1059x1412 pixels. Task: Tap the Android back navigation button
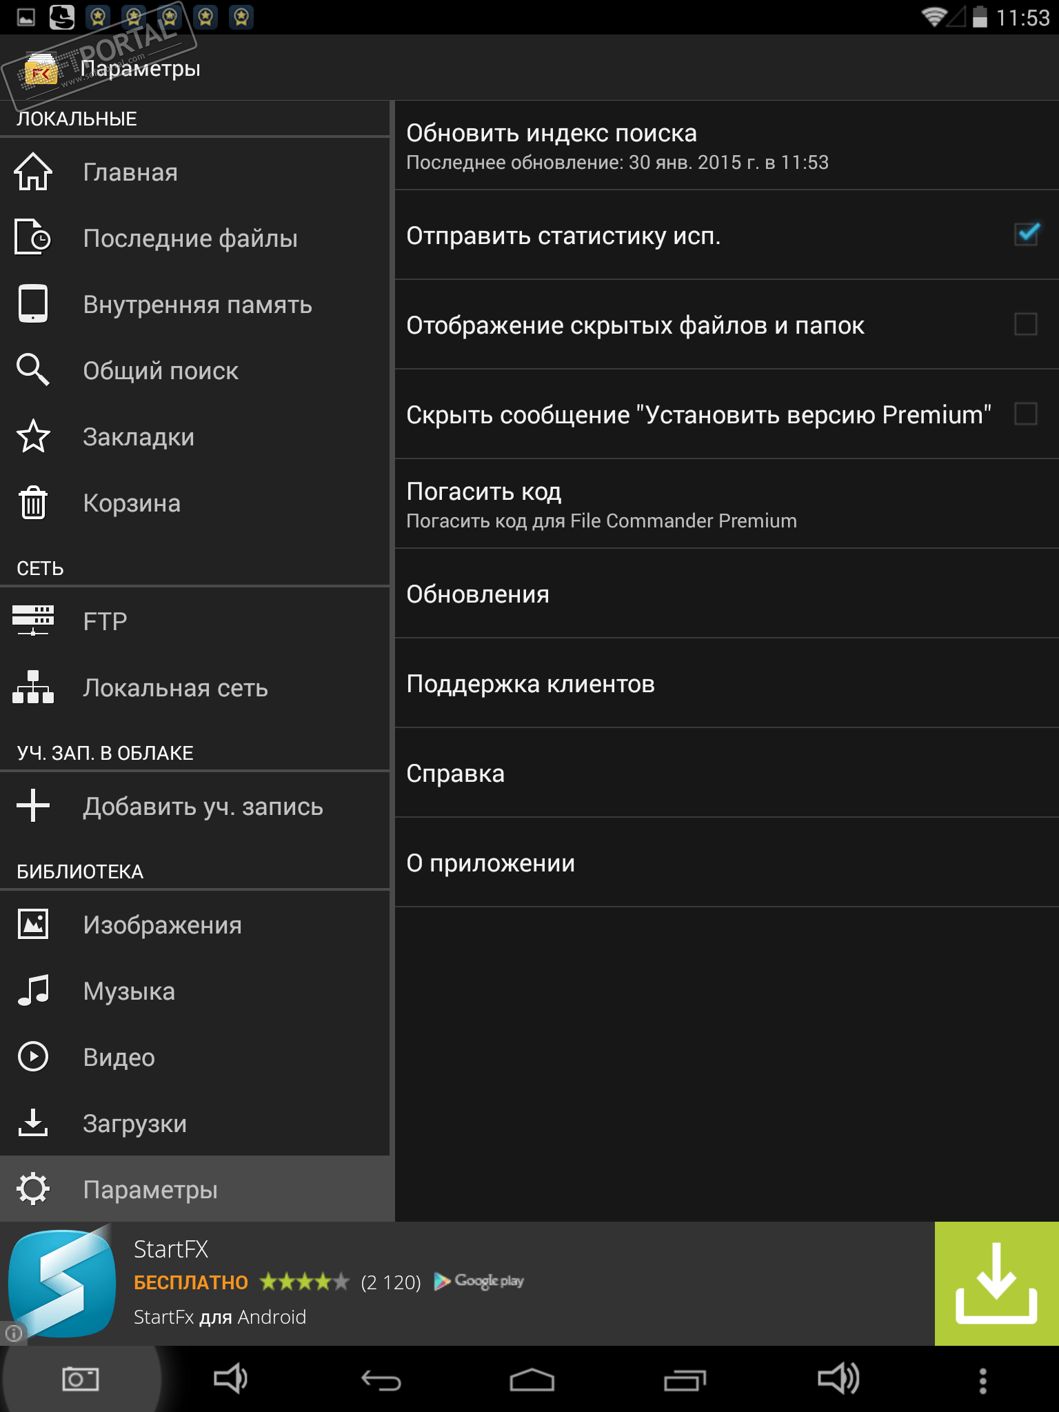(381, 1380)
